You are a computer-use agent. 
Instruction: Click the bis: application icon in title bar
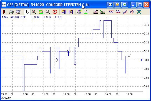pos(4,4)
